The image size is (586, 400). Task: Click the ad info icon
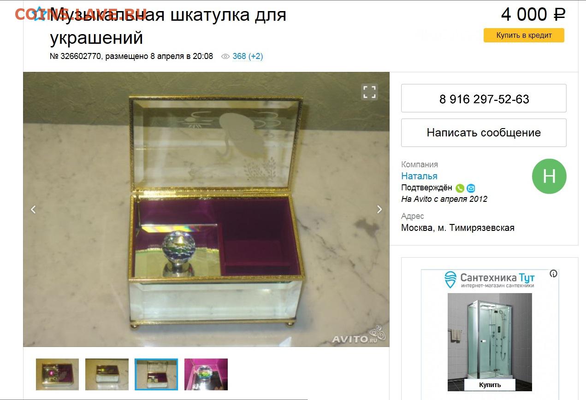[553, 274]
